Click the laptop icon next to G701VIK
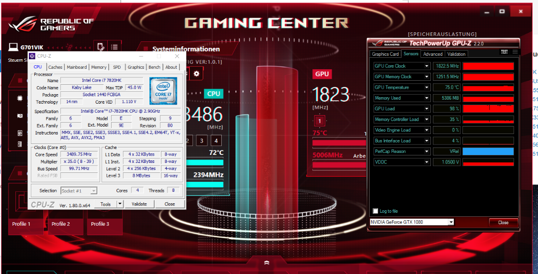The width and height of the screenshot is (538, 274). pyautogui.click(x=13, y=47)
